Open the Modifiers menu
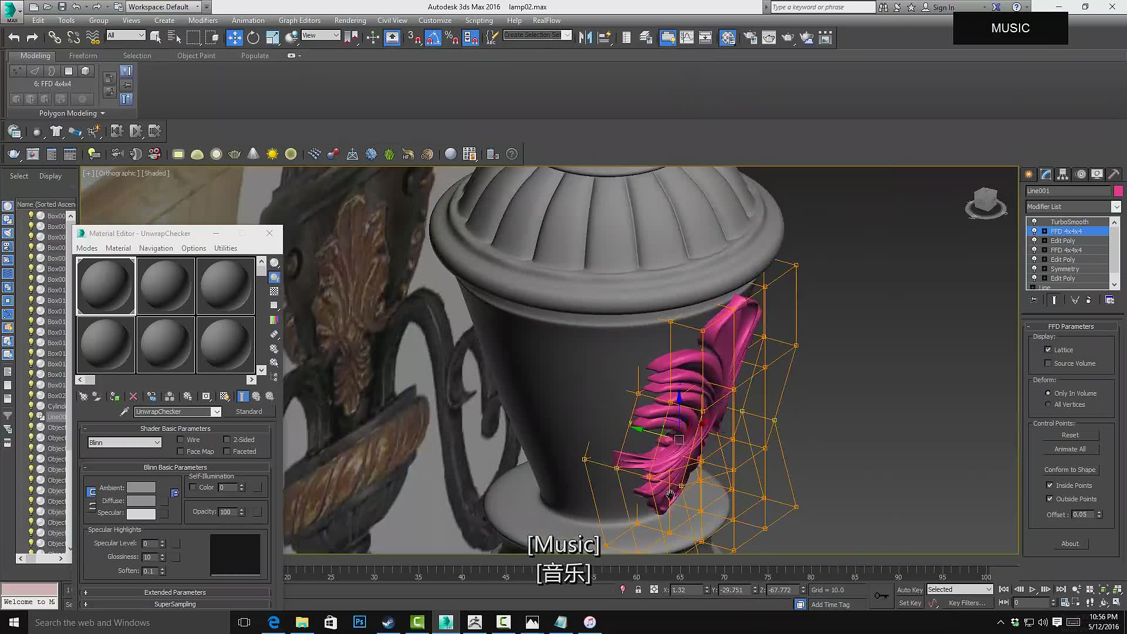 pos(203,21)
